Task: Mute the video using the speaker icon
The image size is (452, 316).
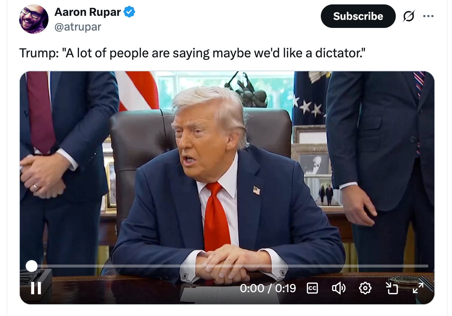Action: (x=338, y=288)
